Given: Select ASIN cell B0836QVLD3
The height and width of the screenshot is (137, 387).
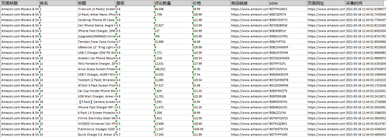Looking at the screenshot, I should click(x=288, y=107).
